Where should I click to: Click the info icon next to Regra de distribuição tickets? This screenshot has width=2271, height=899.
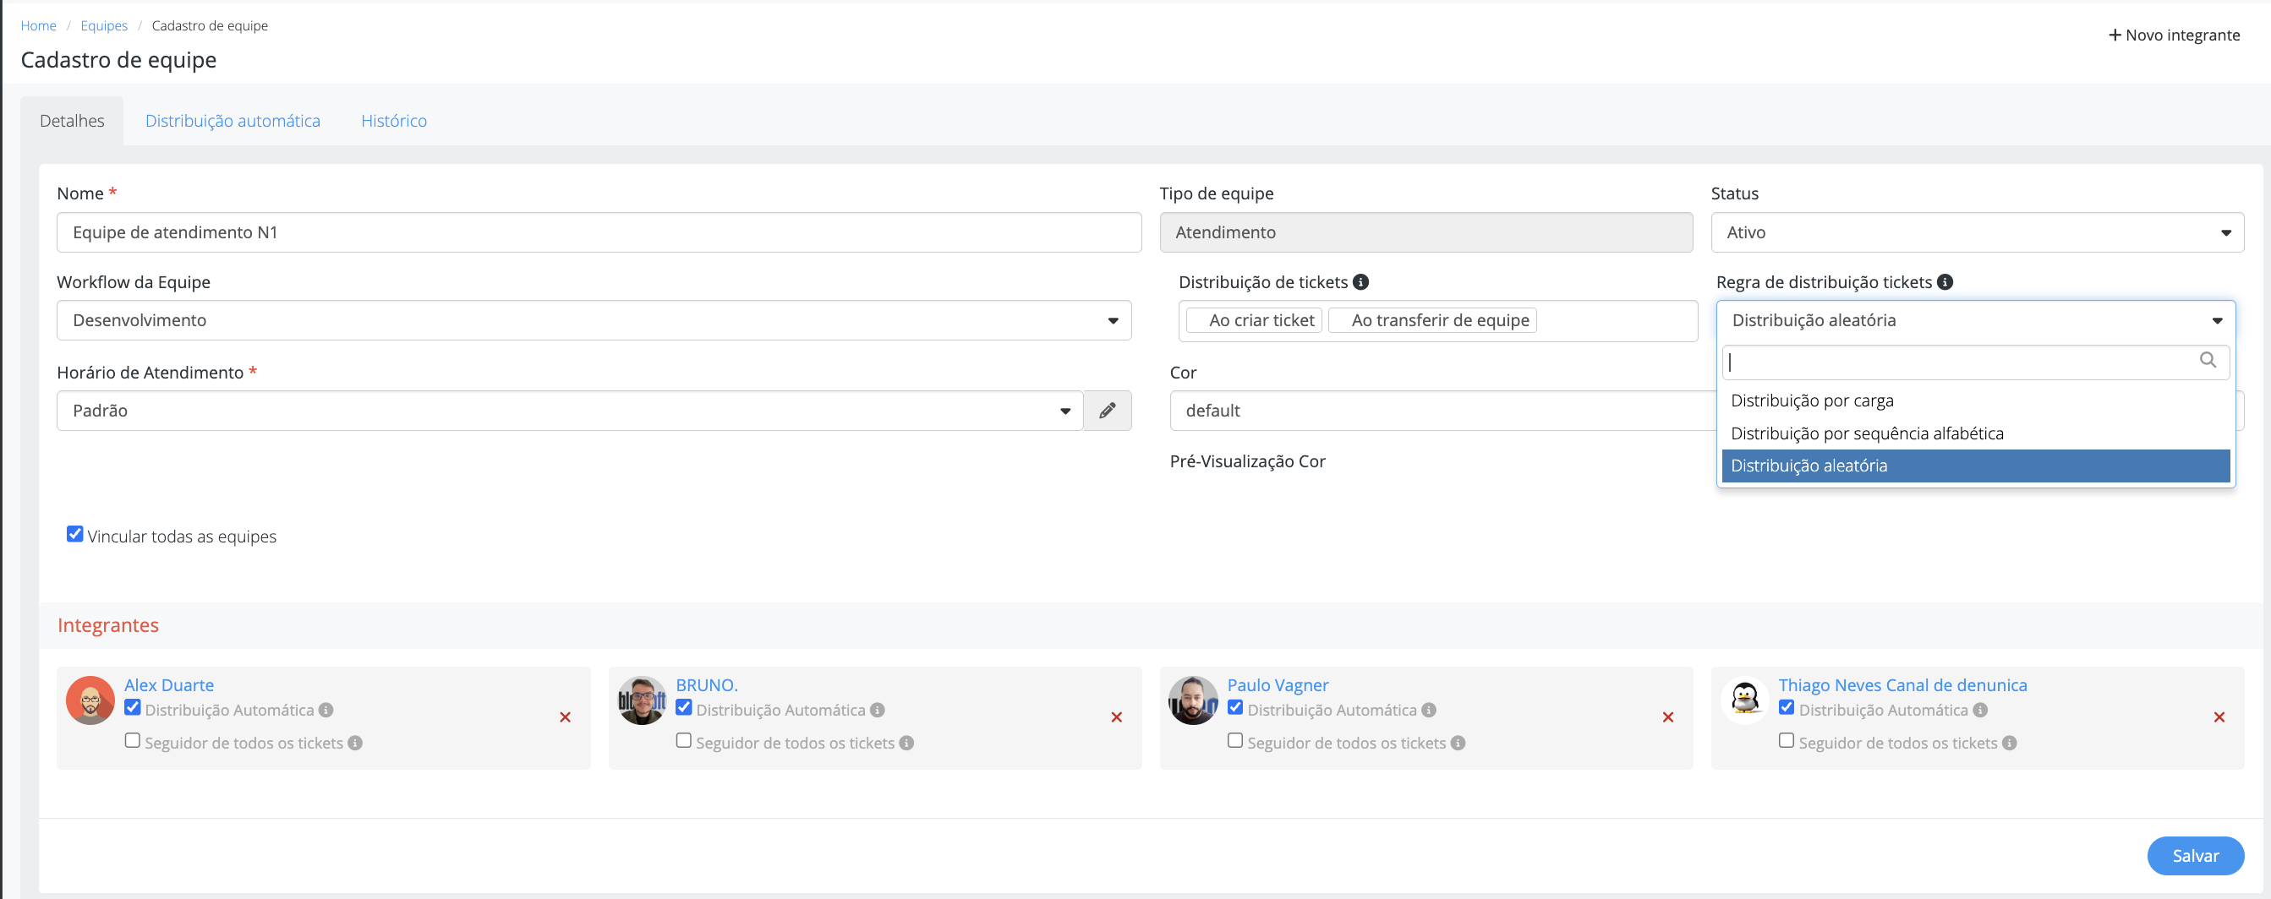(1945, 282)
